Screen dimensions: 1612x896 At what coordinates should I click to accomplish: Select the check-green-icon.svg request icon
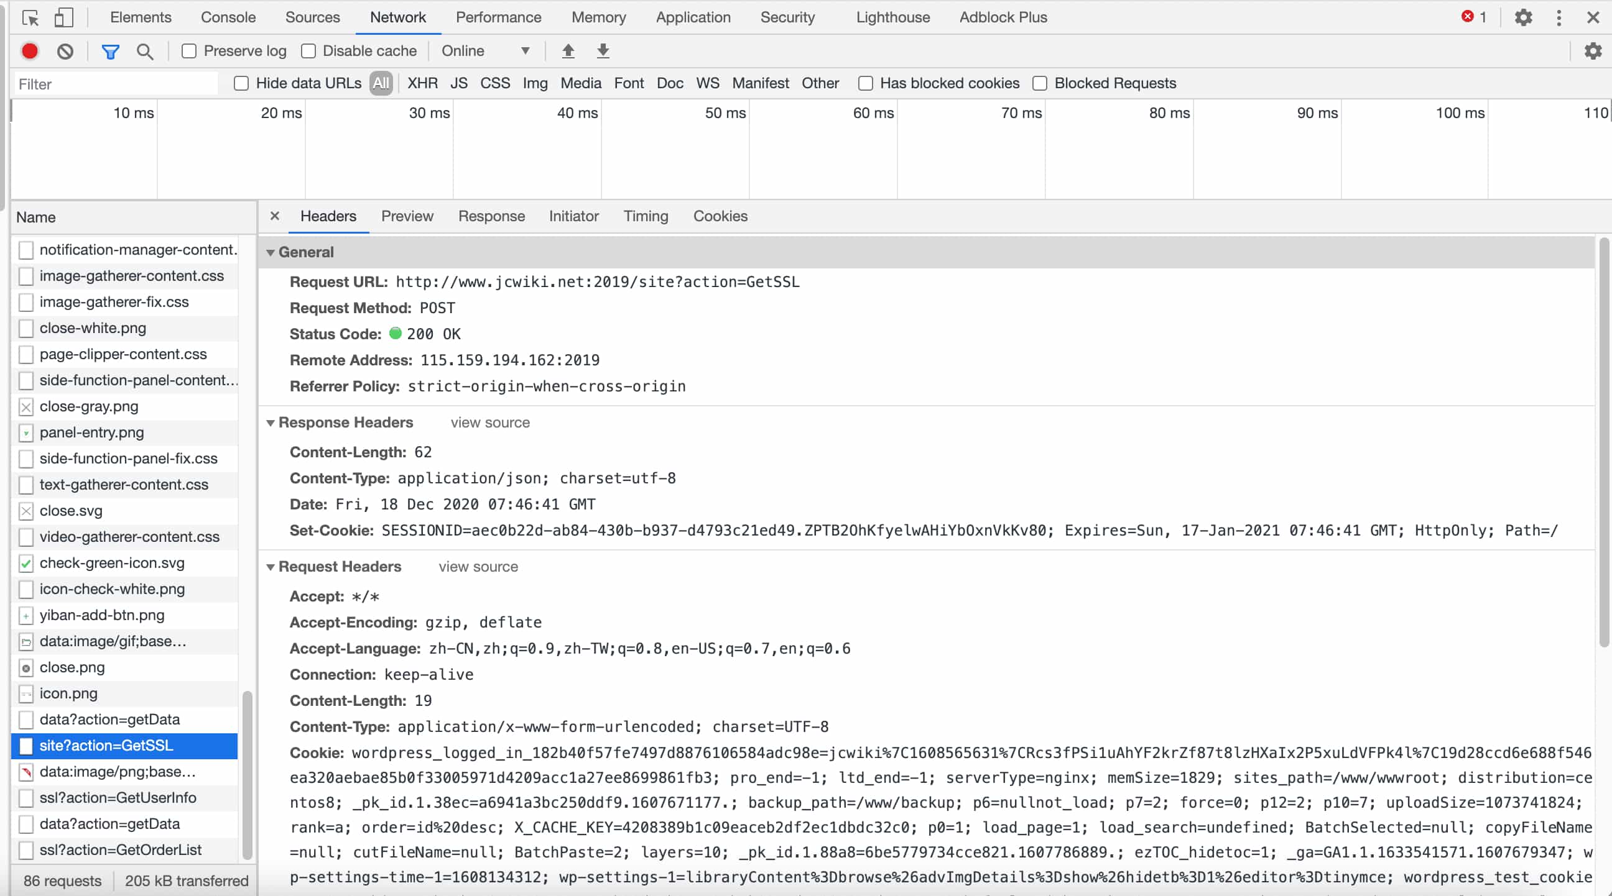pos(25,564)
